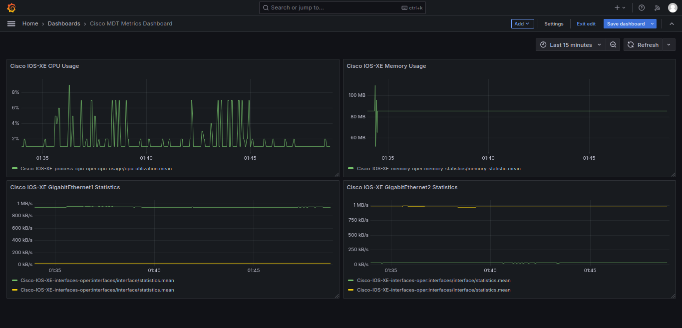Open the Grafana home logo
The width and height of the screenshot is (682, 328).
click(11, 8)
